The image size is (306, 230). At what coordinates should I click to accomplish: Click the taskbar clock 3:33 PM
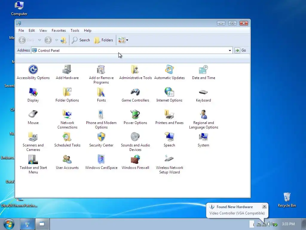pos(288,224)
